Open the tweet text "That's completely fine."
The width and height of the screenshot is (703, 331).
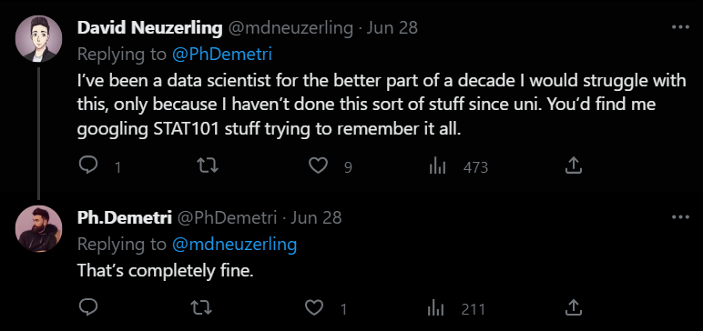[166, 271]
